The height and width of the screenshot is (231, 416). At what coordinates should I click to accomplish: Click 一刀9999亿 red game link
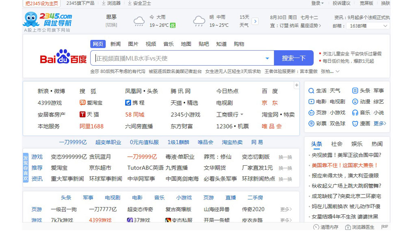coord(142,157)
